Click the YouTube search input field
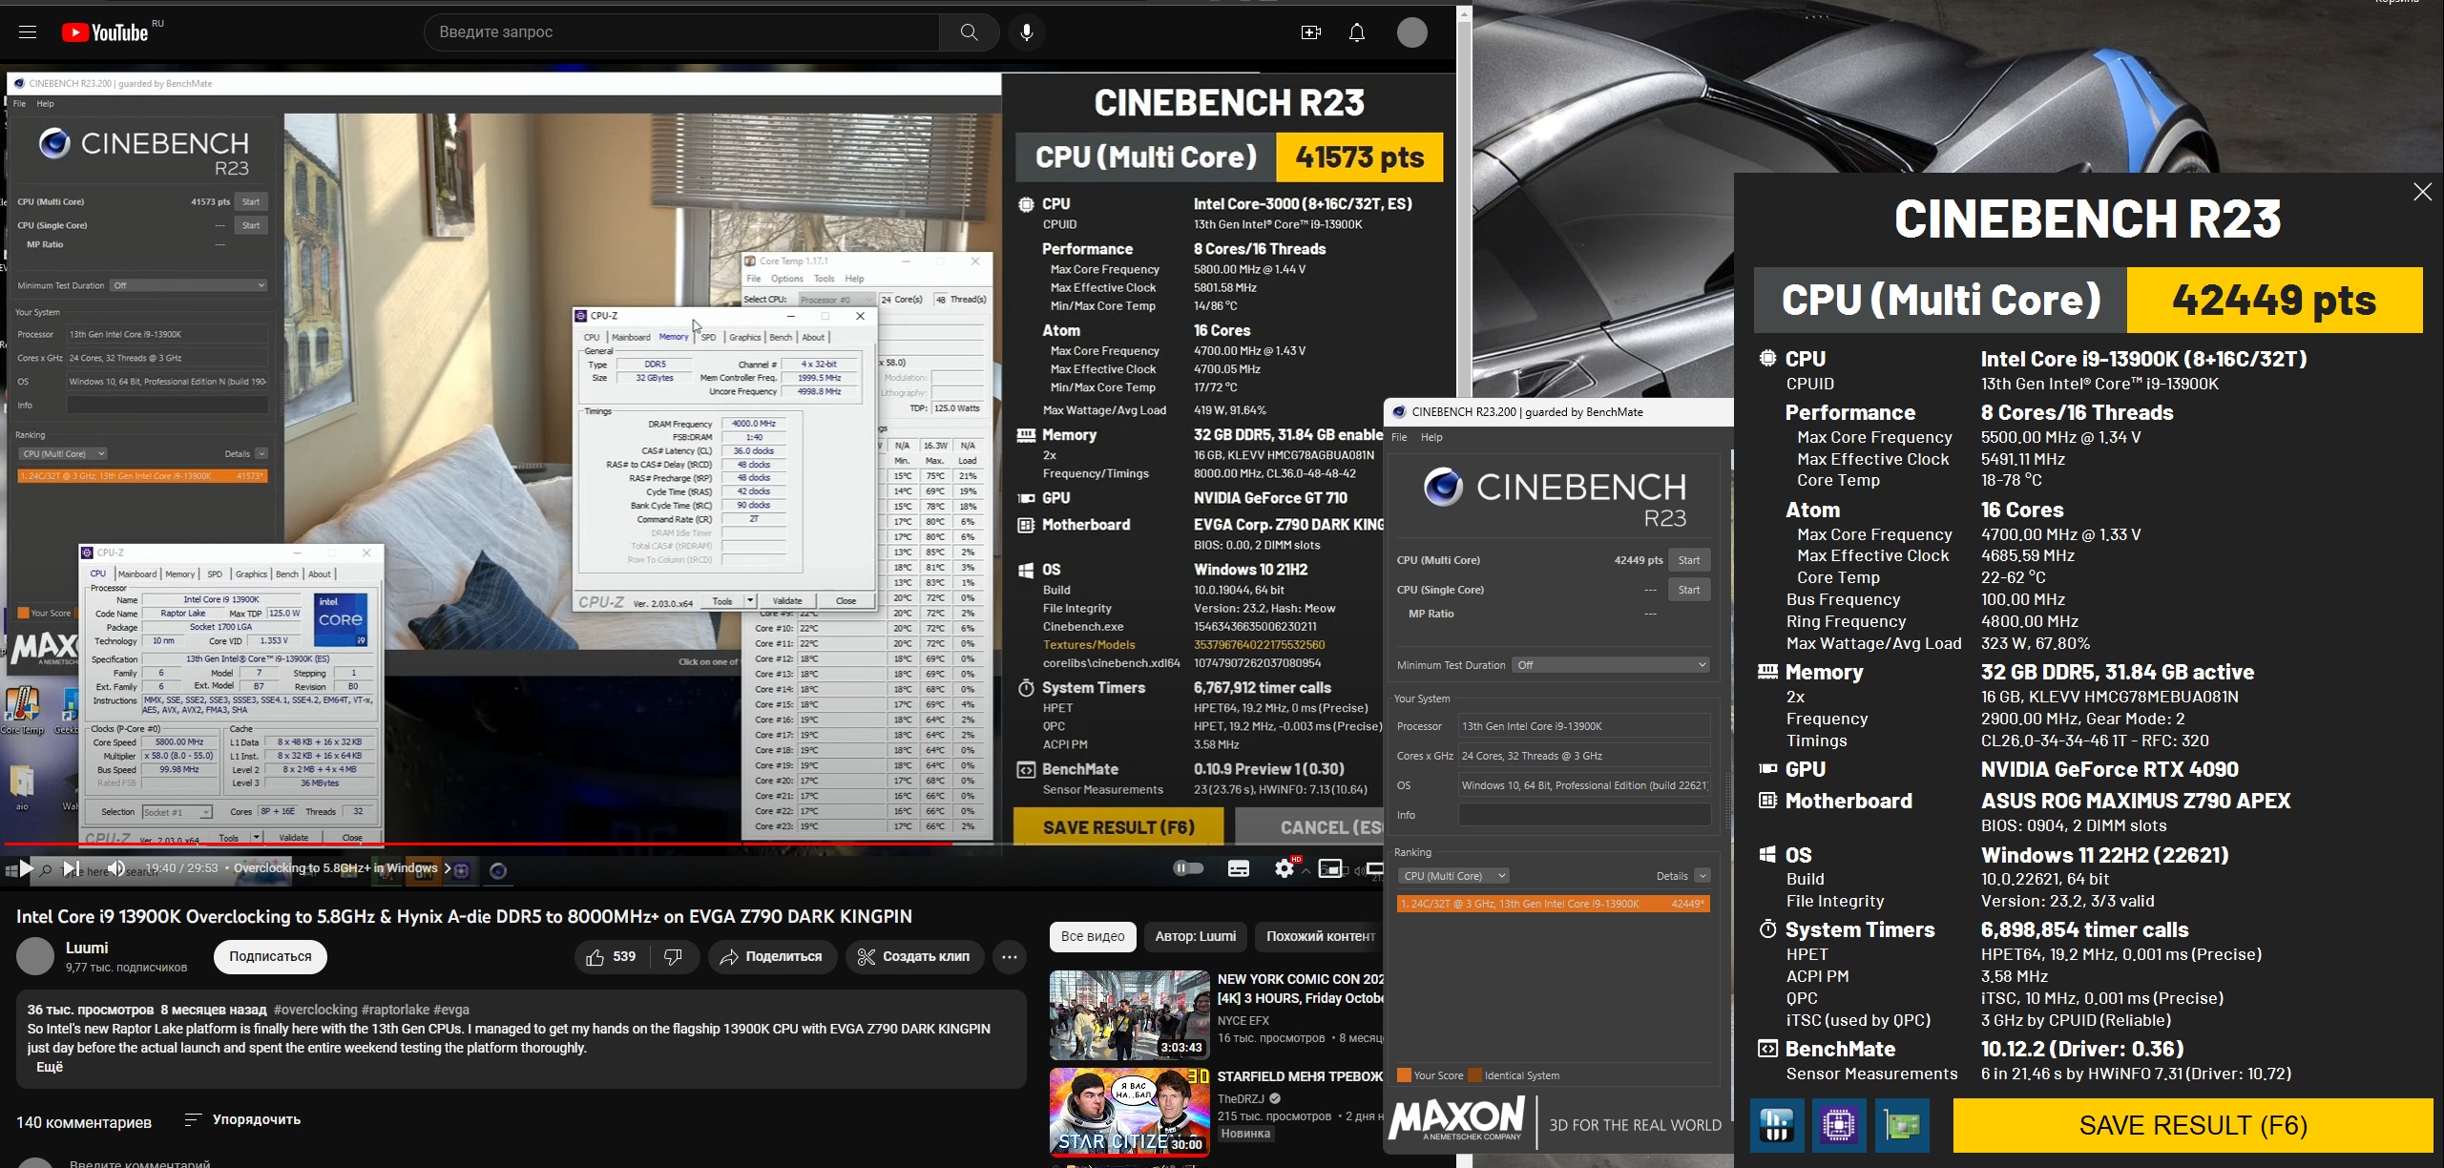The image size is (2444, 1168). 681,32
